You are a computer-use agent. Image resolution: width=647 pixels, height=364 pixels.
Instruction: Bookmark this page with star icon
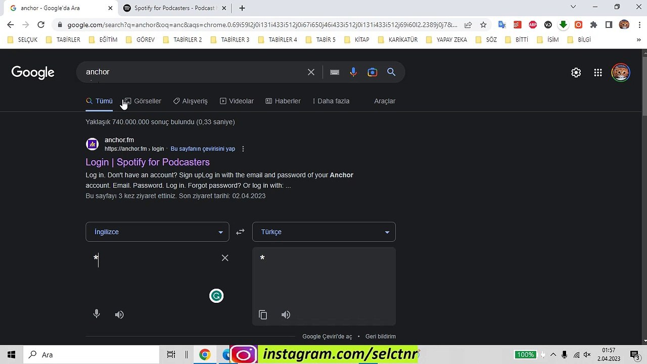(x=483, y=25)
